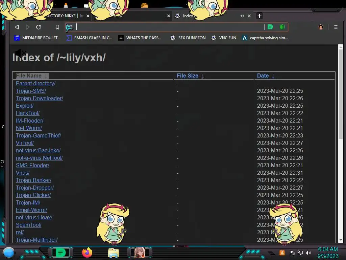The width and height of the screenshot is (346, 260).
Task: Open the profile avatar icon
Action: point(321,27)
